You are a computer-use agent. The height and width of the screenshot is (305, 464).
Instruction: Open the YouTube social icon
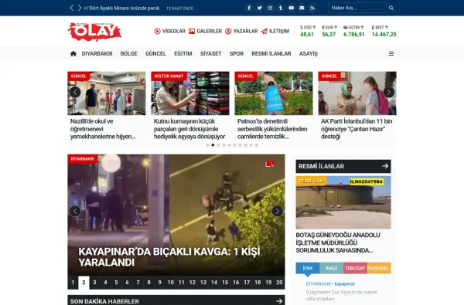coord(292,8)
